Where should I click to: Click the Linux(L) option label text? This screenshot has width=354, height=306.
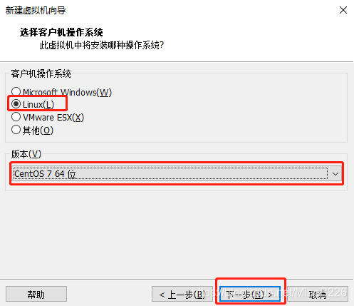(x=38, y=105)
